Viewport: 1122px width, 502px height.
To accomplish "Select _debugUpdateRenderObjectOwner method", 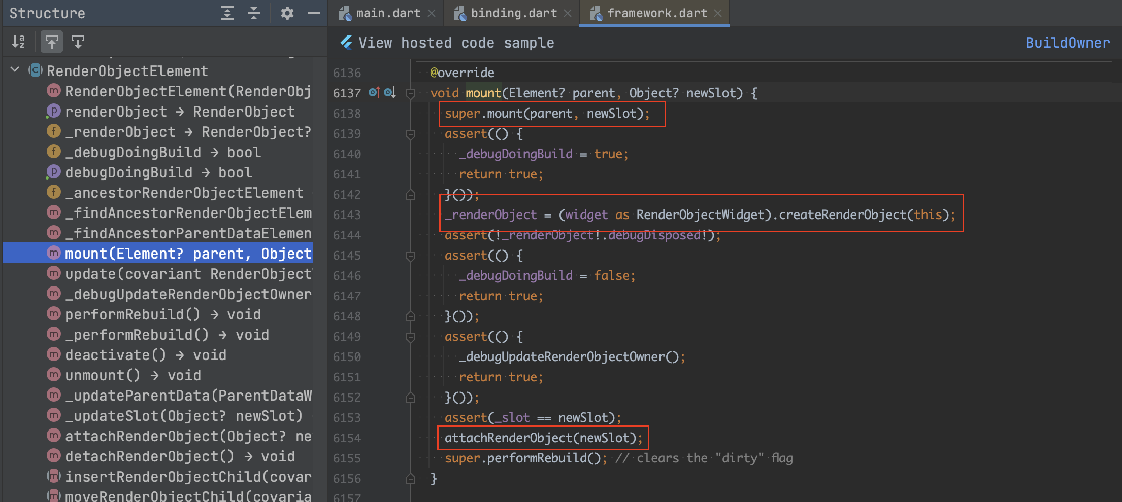I will point(179,294).
